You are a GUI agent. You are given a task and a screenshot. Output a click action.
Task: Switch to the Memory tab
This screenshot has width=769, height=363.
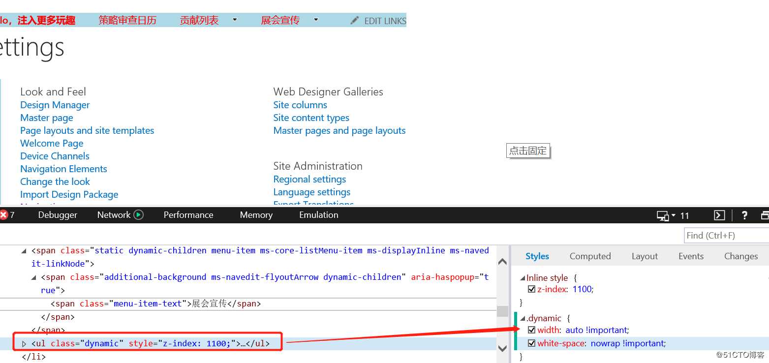[x=256, y=215]
